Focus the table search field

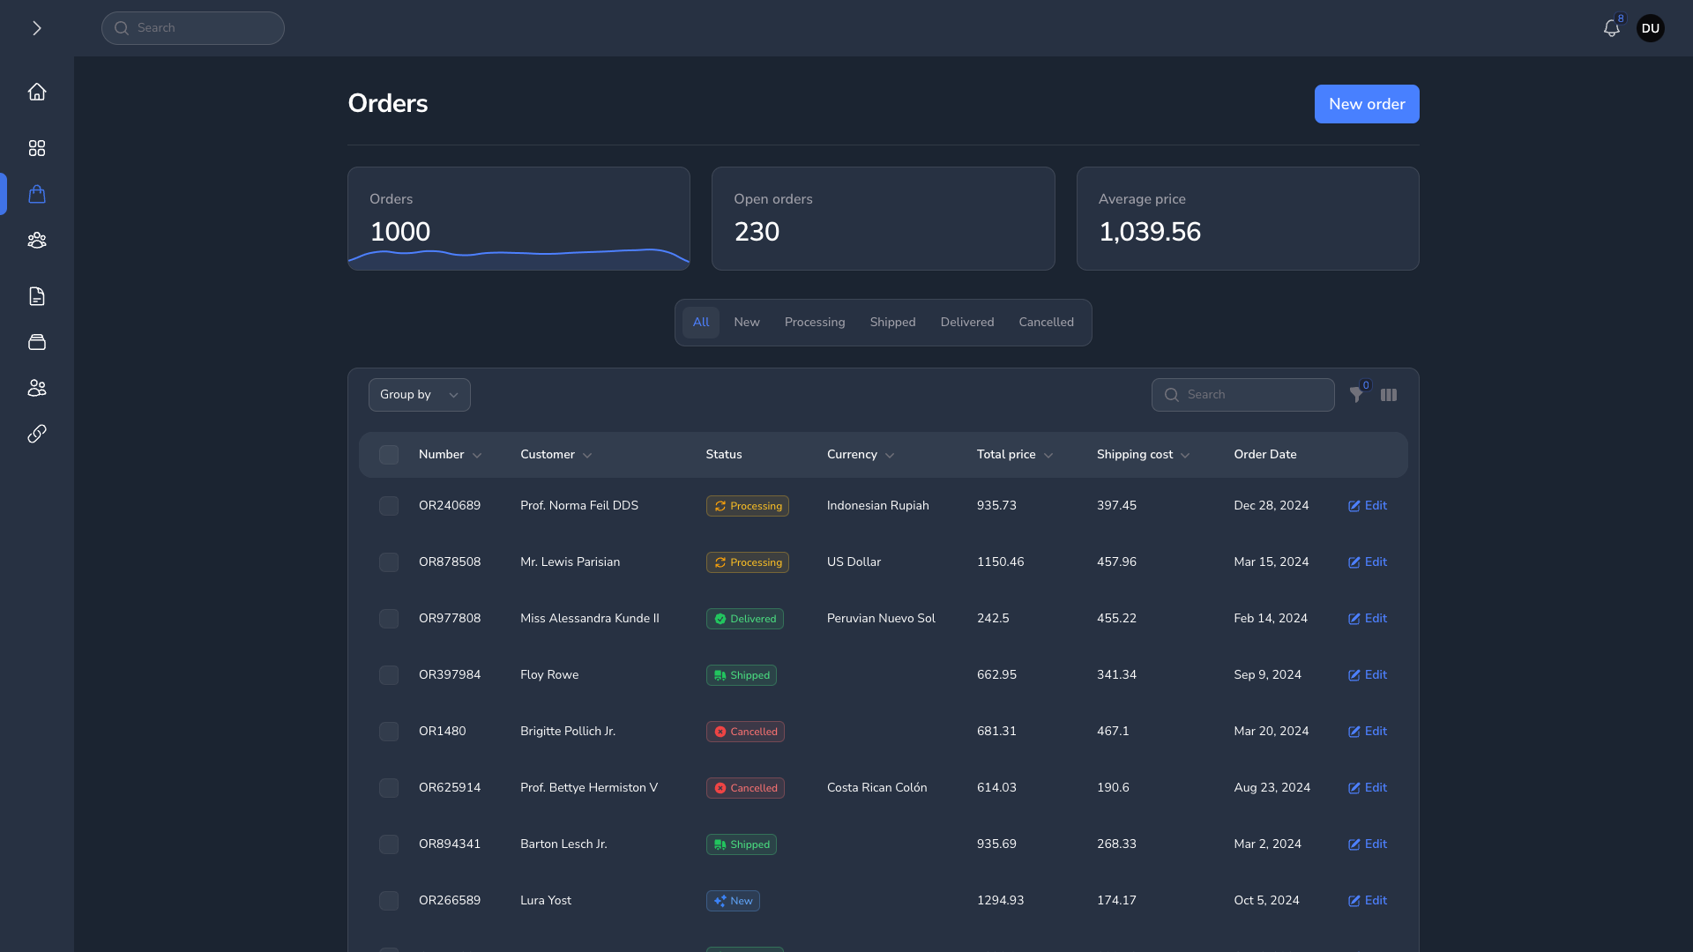[x=1252, y=395]
